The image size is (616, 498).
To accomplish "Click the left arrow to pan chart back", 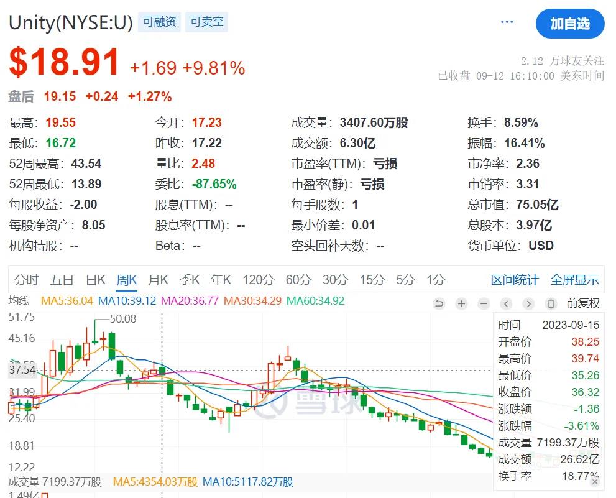I will [x=505, y=304].
